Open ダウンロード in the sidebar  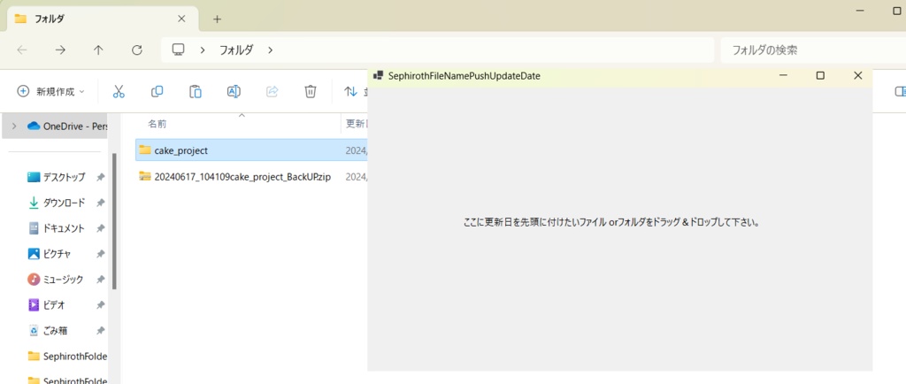pos(56,203)
